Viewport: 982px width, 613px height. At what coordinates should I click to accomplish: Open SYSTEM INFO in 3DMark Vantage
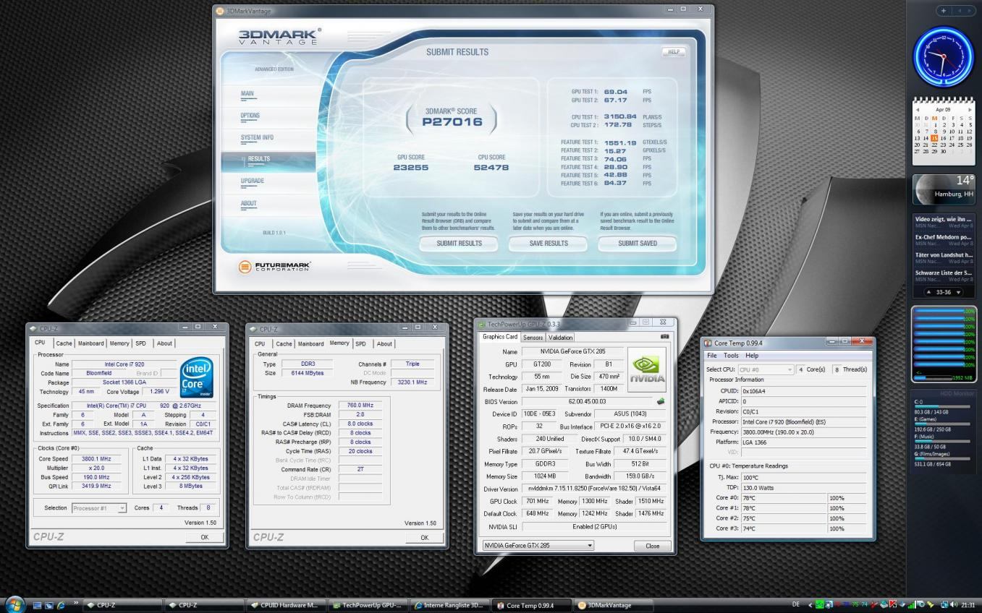click(x=257, y=137)
